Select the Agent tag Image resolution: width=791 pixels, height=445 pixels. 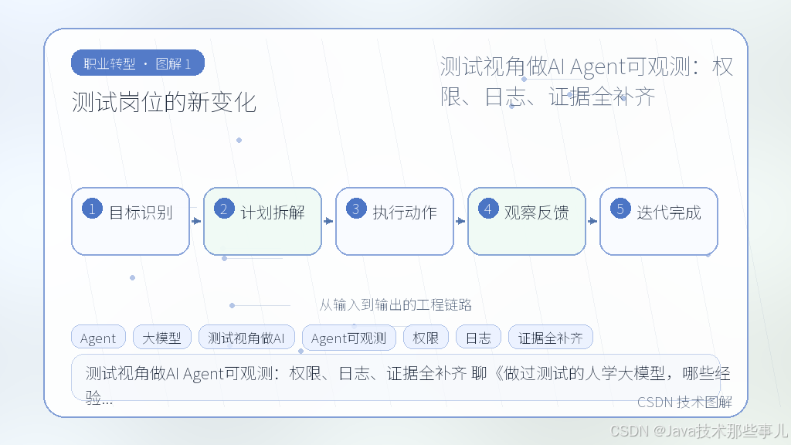click(98, 338)
